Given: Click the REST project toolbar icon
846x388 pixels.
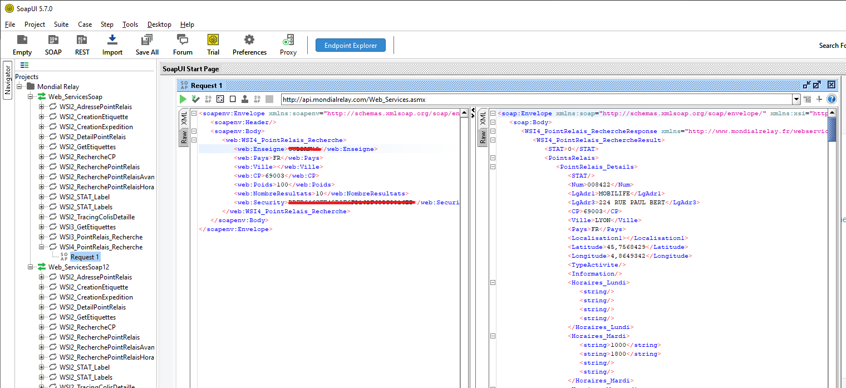Looking at the screenshot, I should 82,45.
